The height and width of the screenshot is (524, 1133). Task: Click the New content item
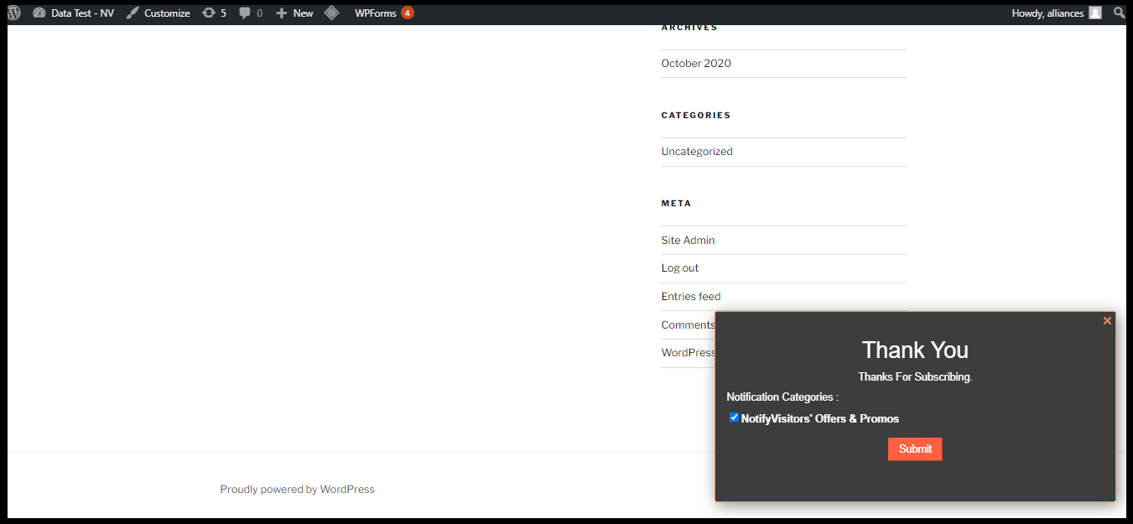tap(294, 13)
